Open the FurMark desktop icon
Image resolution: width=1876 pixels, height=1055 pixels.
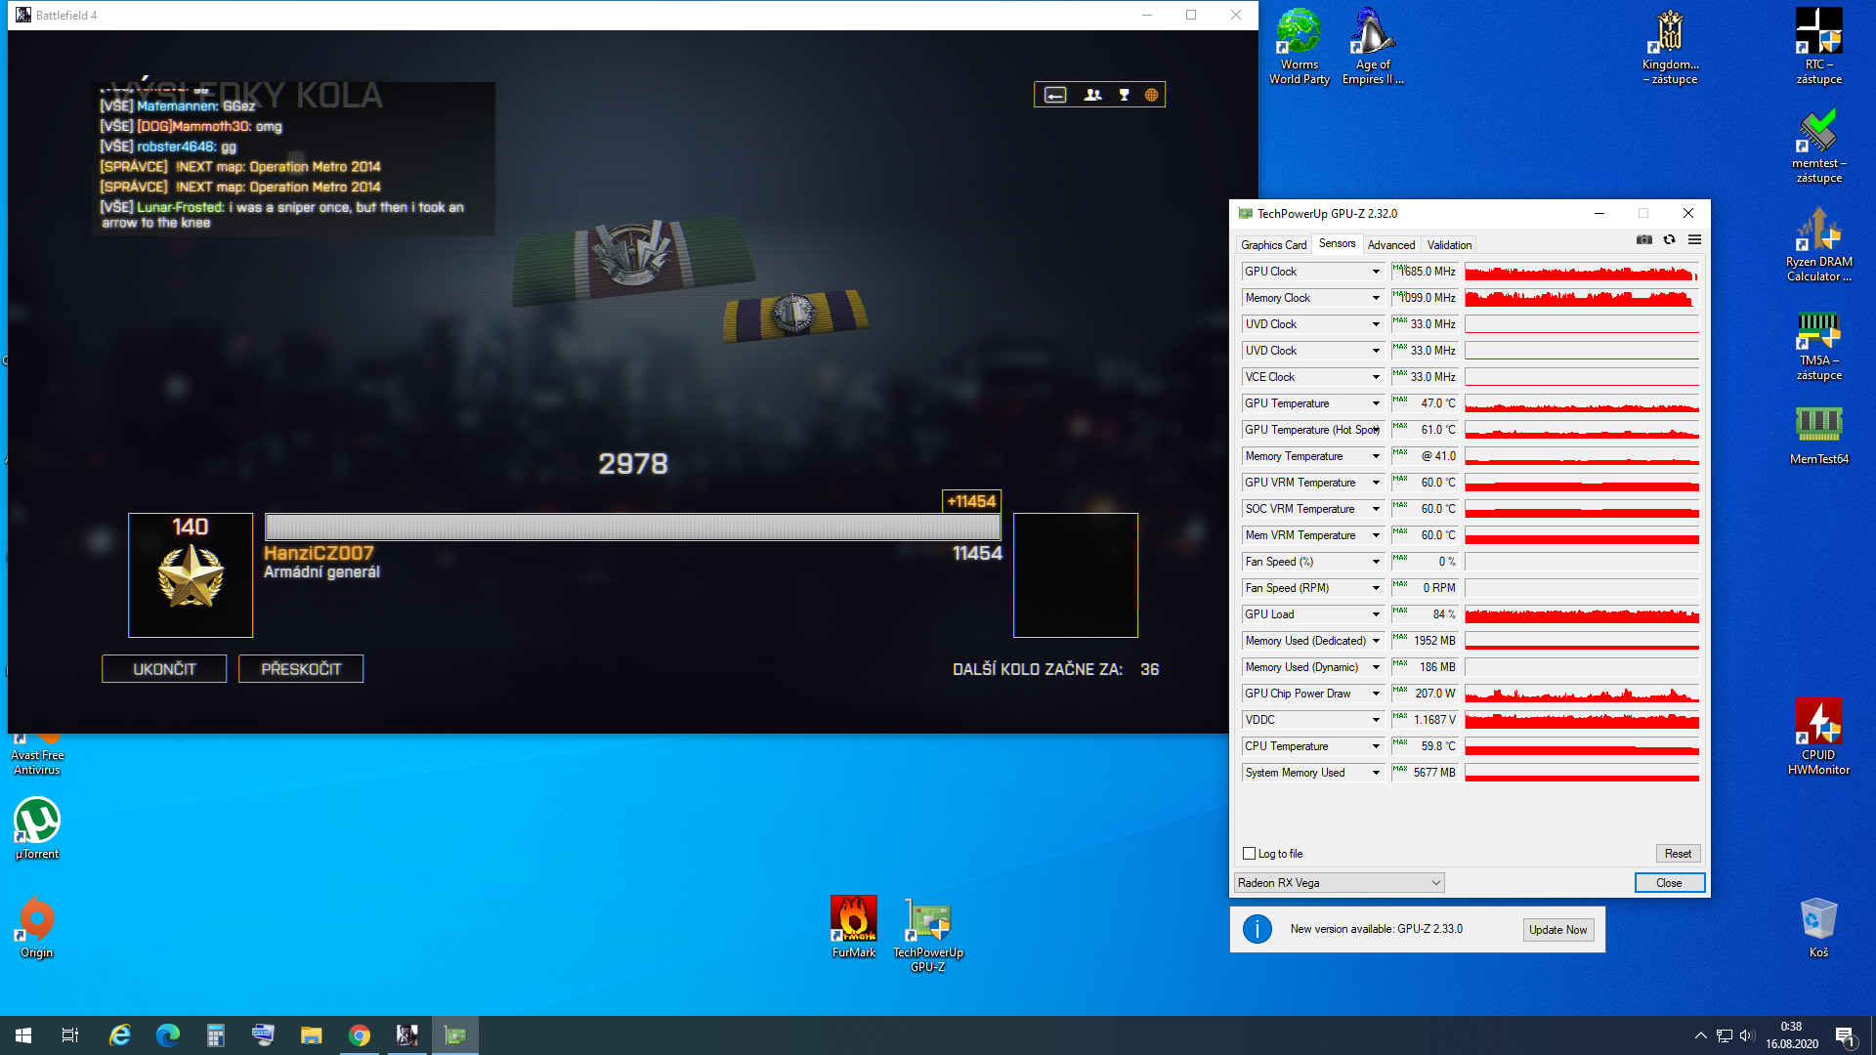[854, 927]
